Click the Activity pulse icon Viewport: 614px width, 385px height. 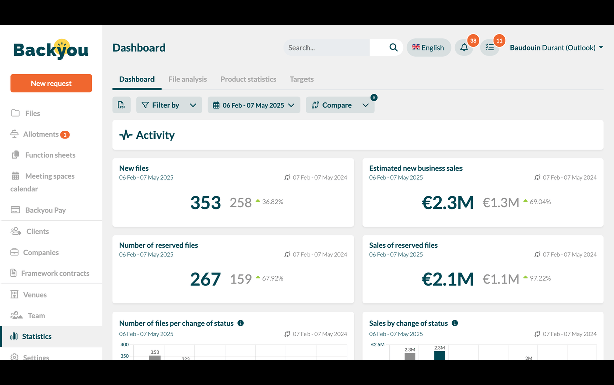point(126,135)
